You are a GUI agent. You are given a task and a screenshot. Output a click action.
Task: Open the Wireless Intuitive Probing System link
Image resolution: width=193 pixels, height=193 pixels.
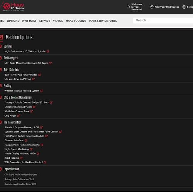click(22, 91)
